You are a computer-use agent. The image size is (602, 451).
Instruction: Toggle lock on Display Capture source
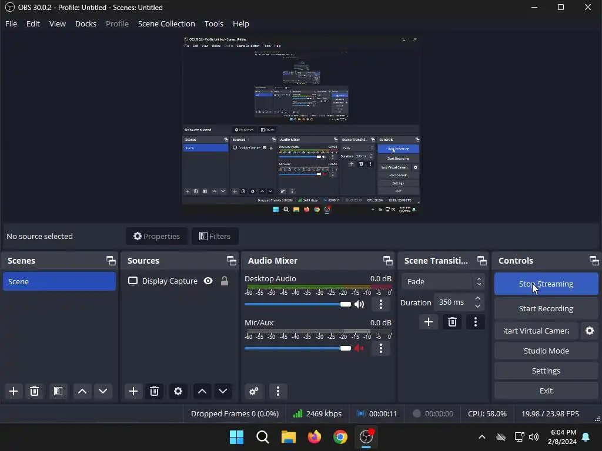coord(225,281)
